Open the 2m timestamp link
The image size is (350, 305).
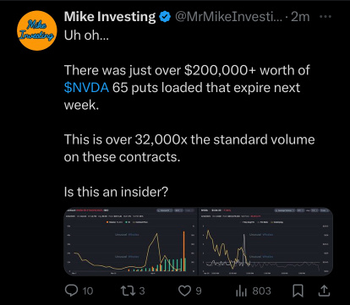click(x=300, y=17)
